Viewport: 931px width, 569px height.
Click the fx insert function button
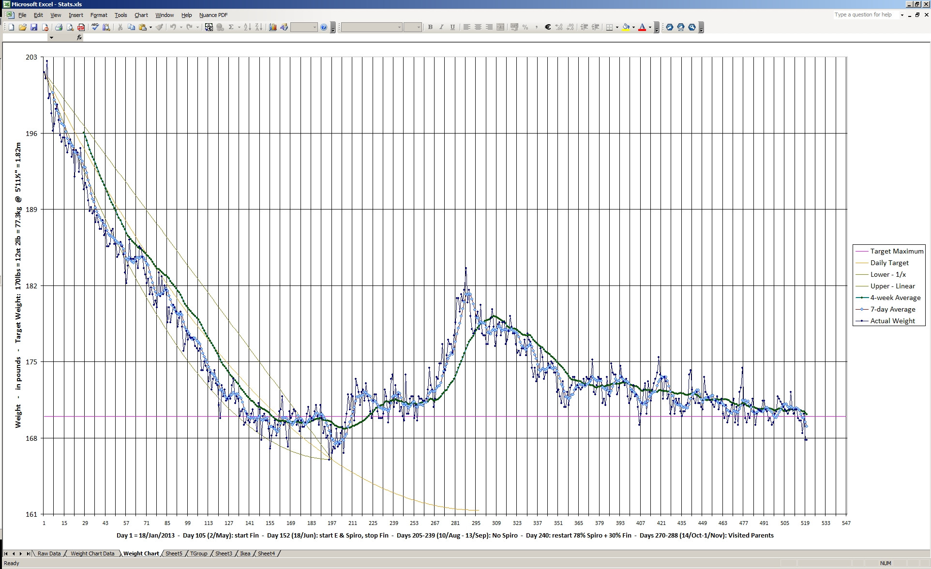pyautogui.click(x=79, y=37)
